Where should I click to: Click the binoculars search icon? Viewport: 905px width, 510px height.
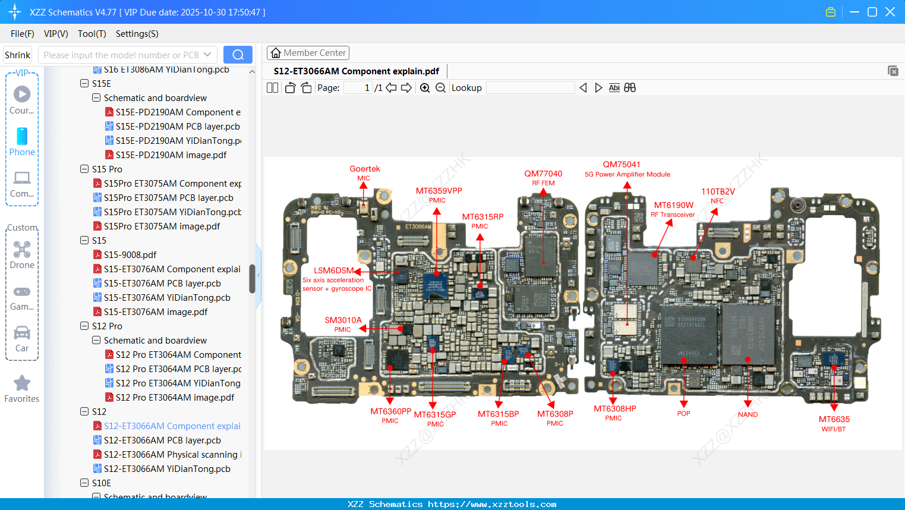click(630, 87)
